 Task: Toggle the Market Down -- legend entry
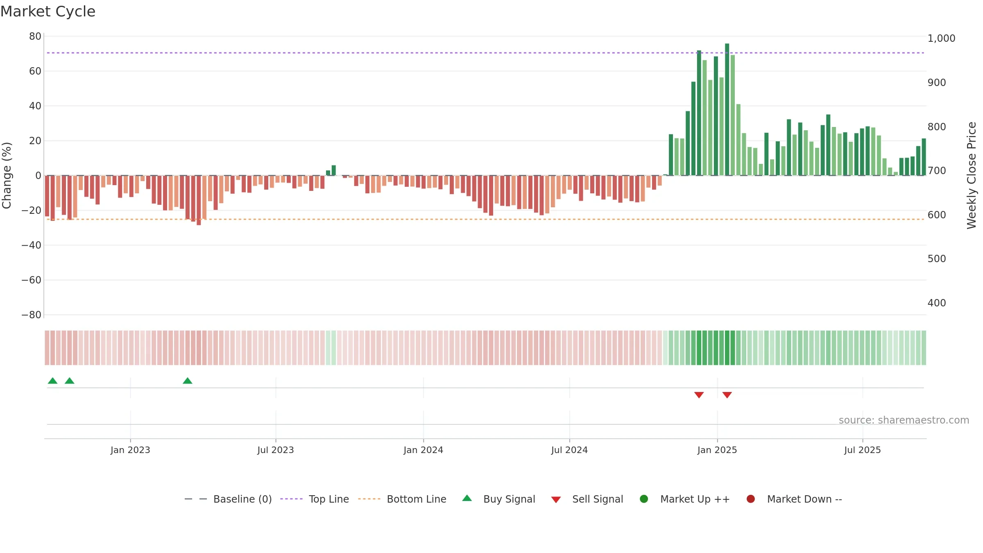click(794, 499)
